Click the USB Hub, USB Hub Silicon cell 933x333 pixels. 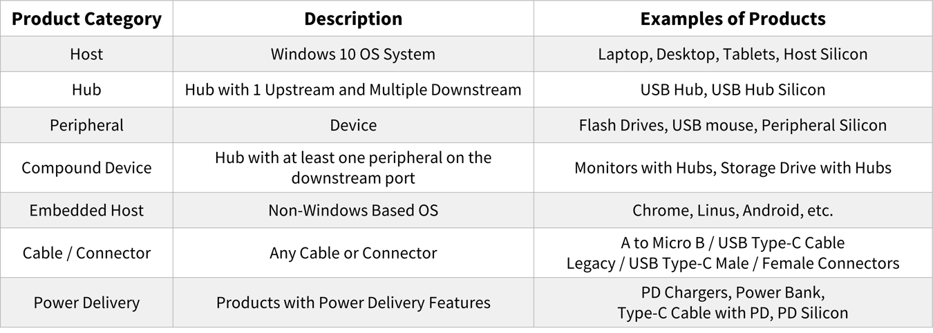coord(733,90)
